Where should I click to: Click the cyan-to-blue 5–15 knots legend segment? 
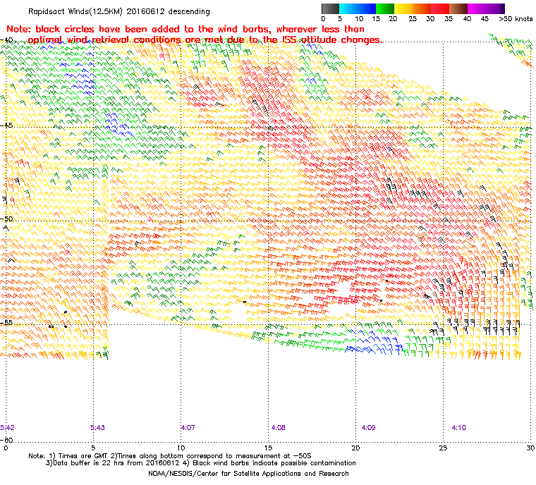coord(358,8)
